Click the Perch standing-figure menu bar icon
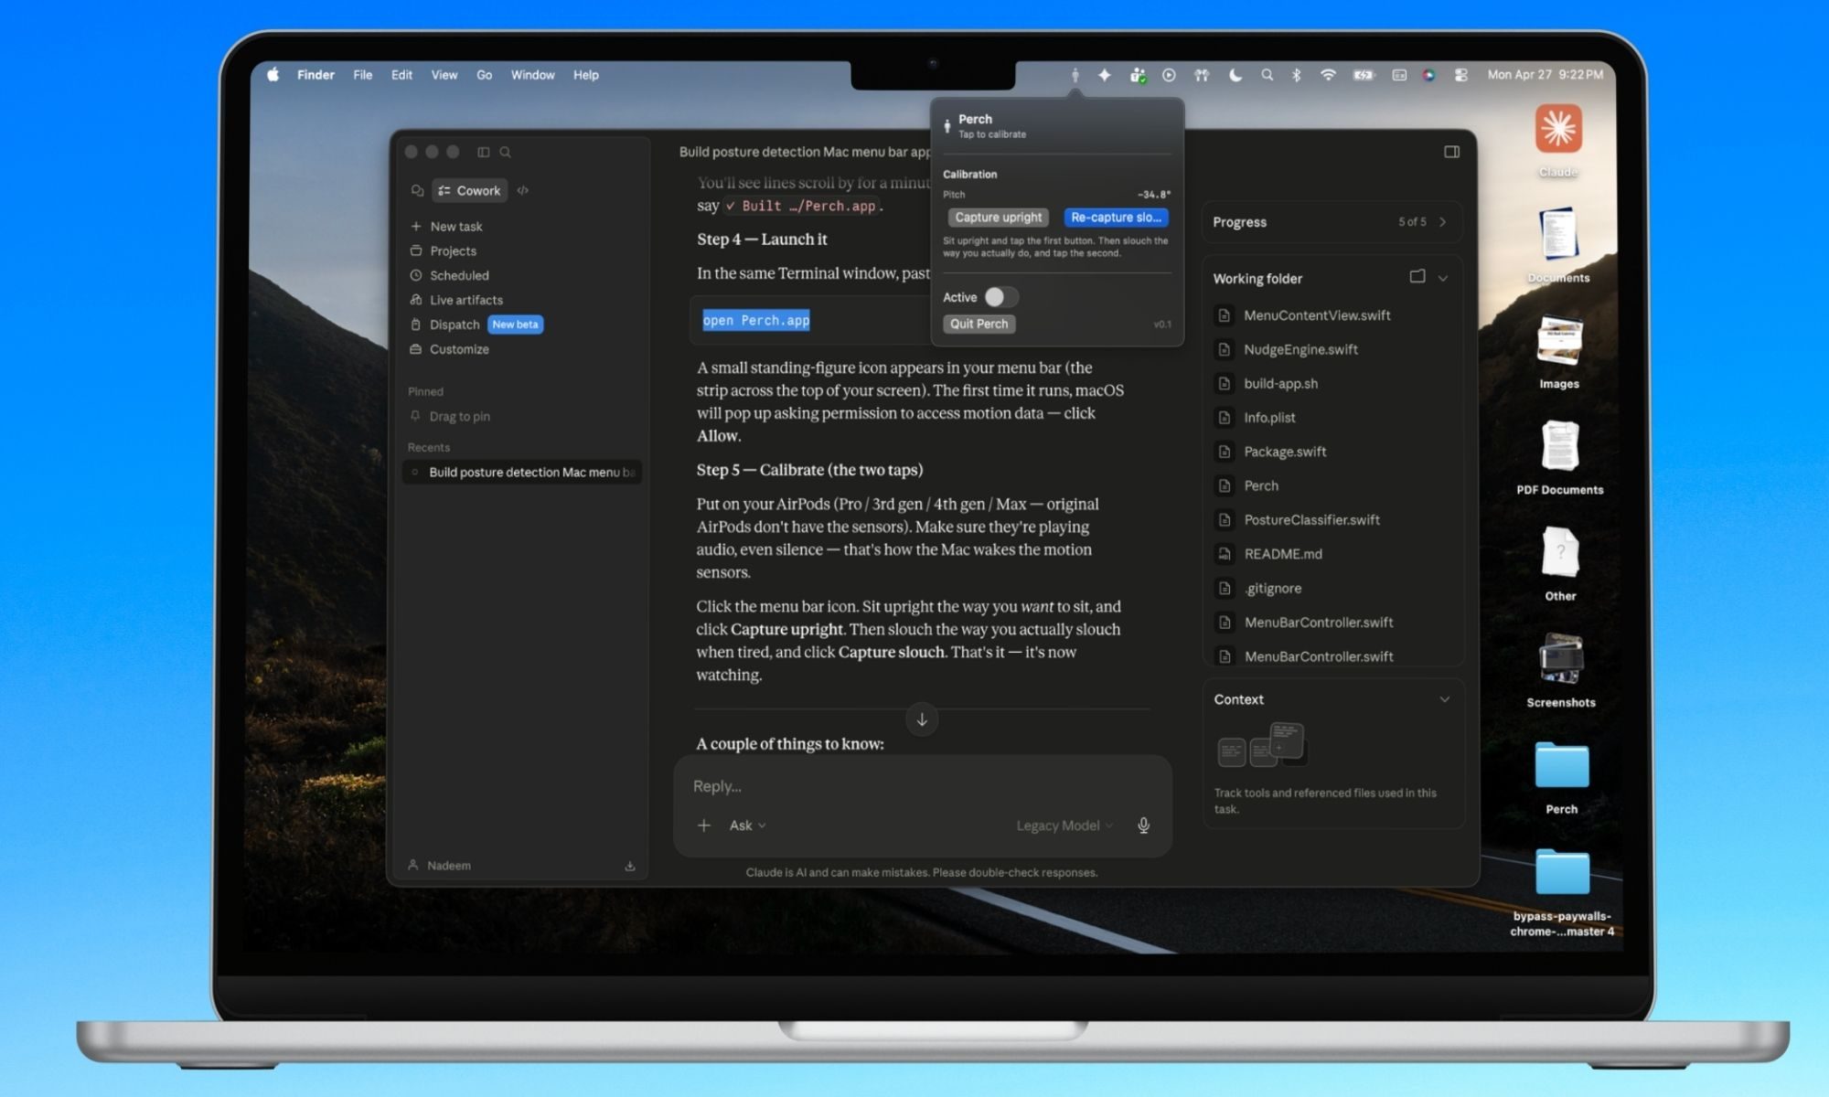 1075,75
